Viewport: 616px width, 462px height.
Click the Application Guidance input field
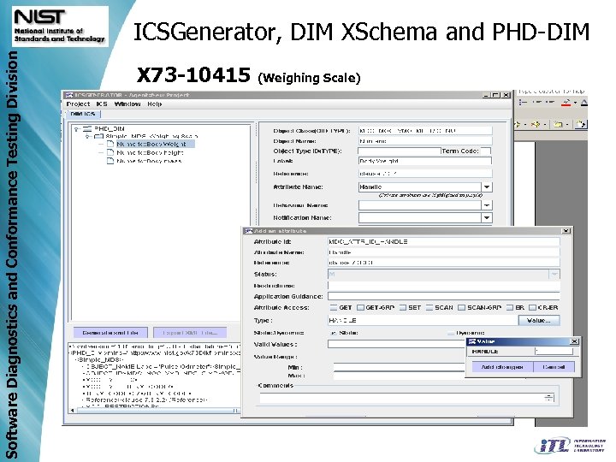click(444, 296)
